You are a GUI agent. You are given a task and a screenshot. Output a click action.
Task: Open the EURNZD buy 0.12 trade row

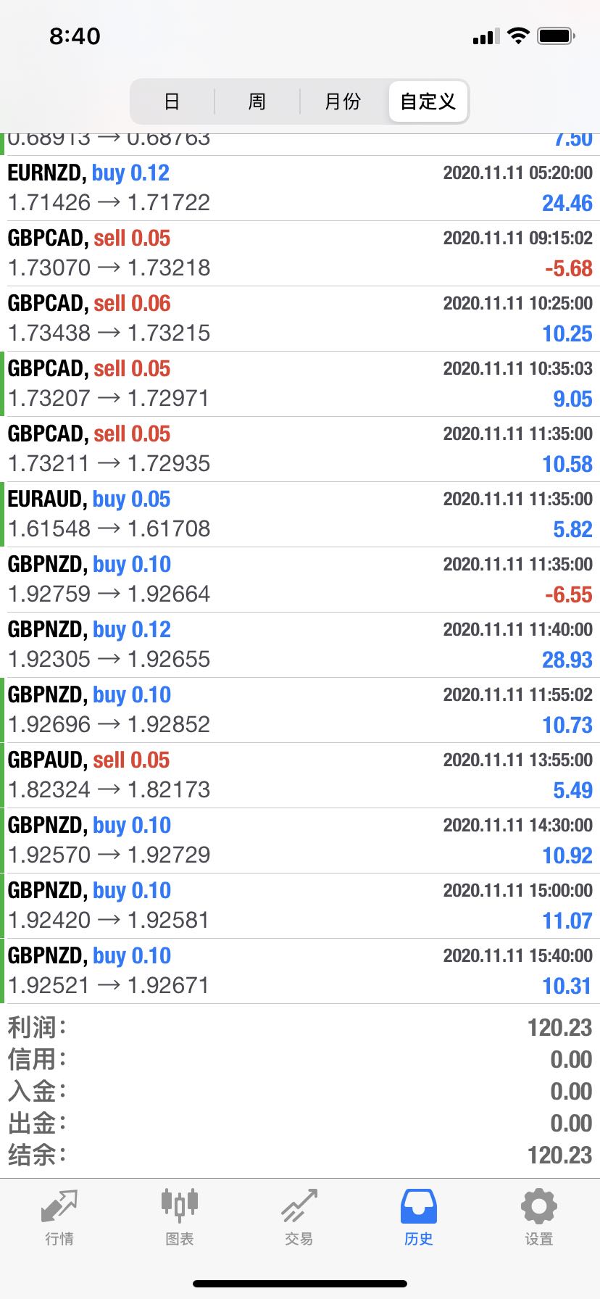pos(300,188)
